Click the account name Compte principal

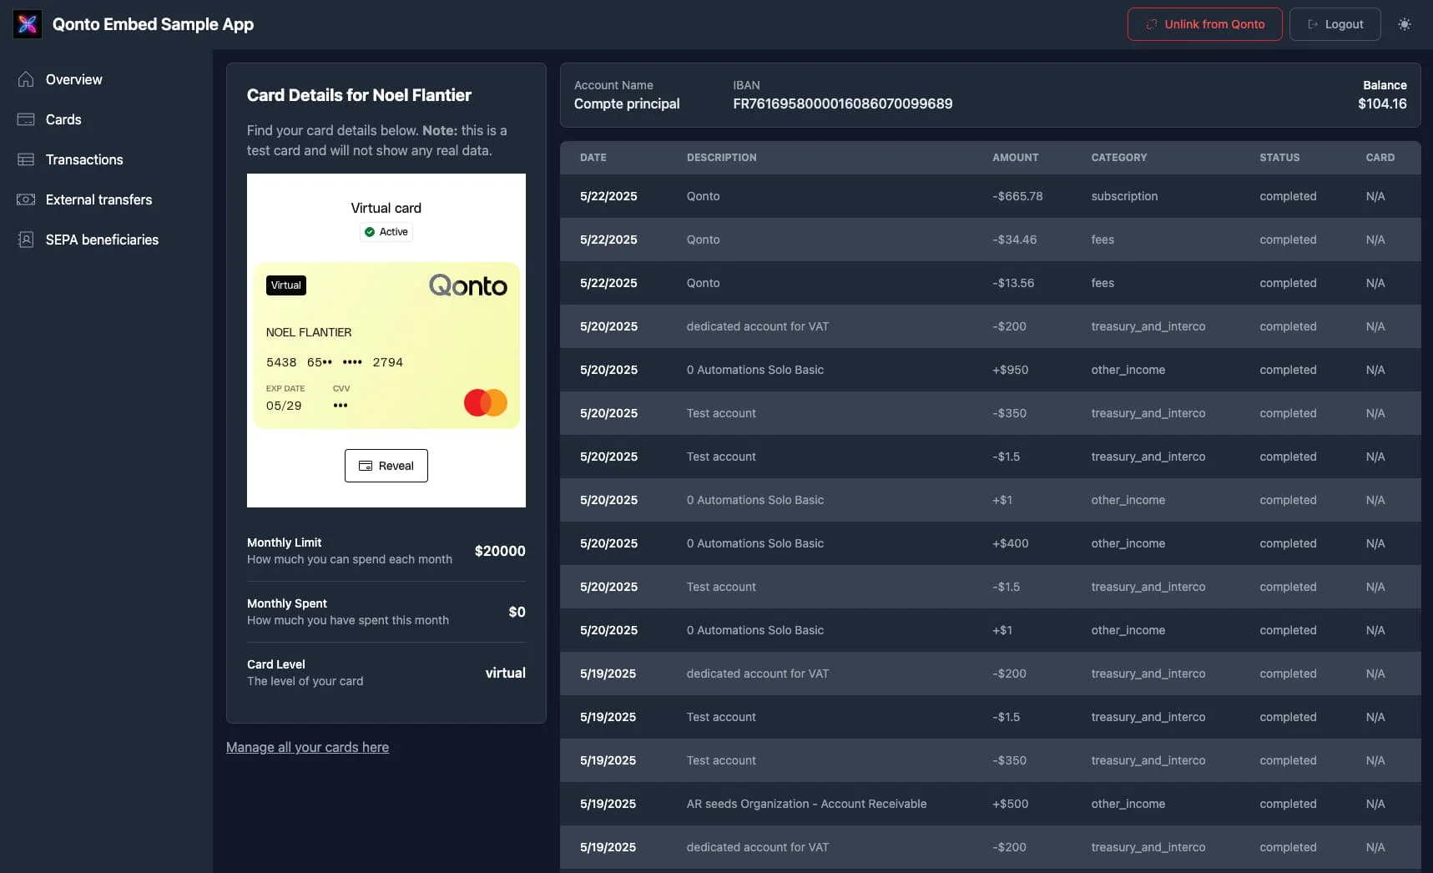[x=627, y=103]
